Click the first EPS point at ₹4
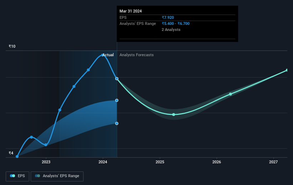Image resolution: width=293 pixels, height=185 pixels. pyautogui.click(x=17, y=157)
